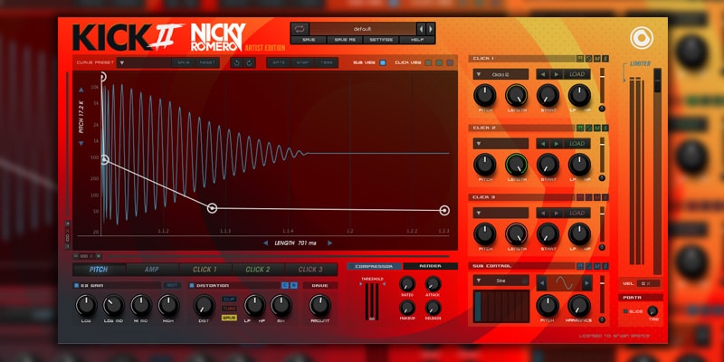Lower pitch range with down arrow

coord(81,144)
